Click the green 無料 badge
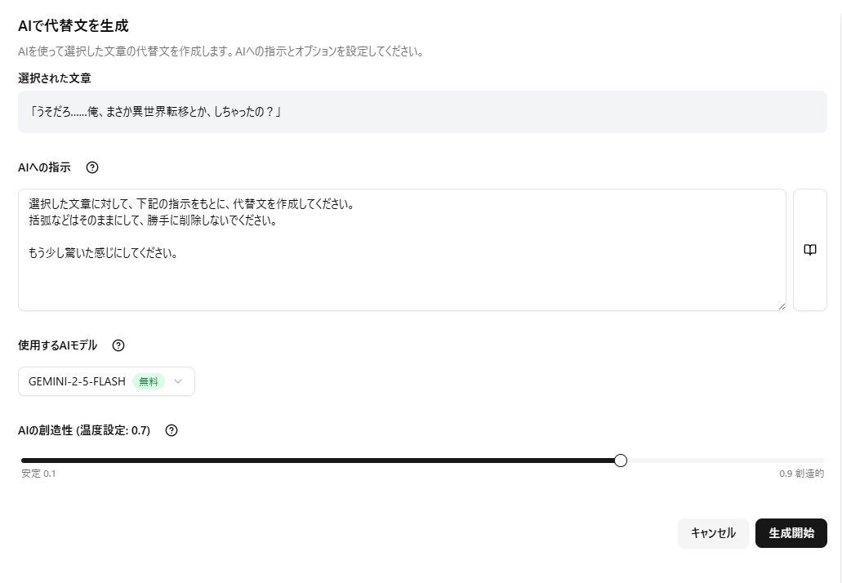The height and width of the screenshot is (583, 842). (149, 381)
